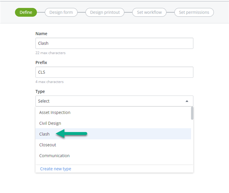Open the Type Select combo box
The width and height of the screenshot is (229, 193).
114,101
